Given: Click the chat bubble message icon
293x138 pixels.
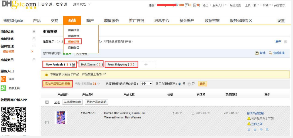Looking at the screenshot, I should click(187, 5).
